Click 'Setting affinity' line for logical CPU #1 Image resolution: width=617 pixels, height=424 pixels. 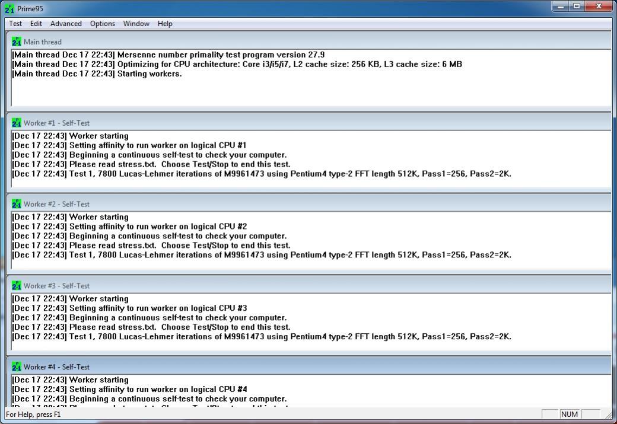pos(129,145)
